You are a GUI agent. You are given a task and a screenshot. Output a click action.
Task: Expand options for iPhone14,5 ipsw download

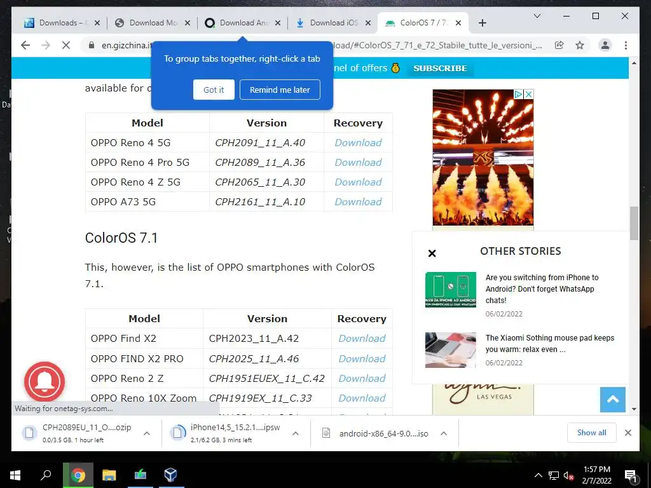click(x=295, y=433)
